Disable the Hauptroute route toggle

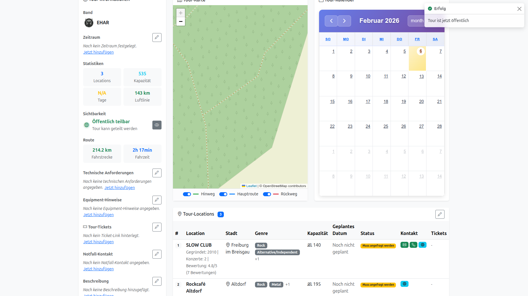tap(223, 194)
